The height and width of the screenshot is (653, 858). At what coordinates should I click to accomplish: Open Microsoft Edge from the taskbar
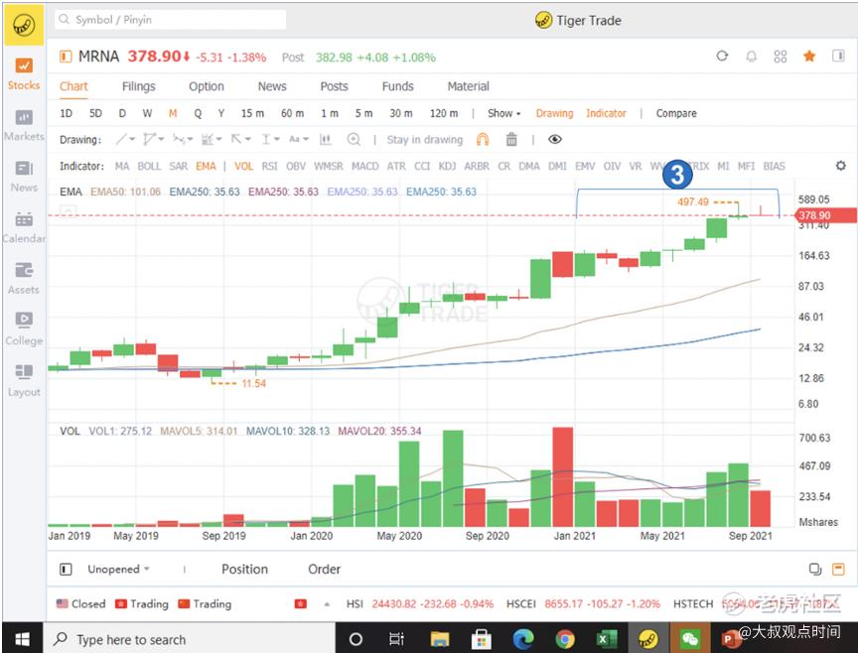(523, 639)
